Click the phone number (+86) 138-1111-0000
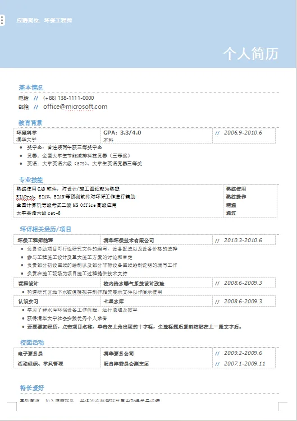 (68, 98)
